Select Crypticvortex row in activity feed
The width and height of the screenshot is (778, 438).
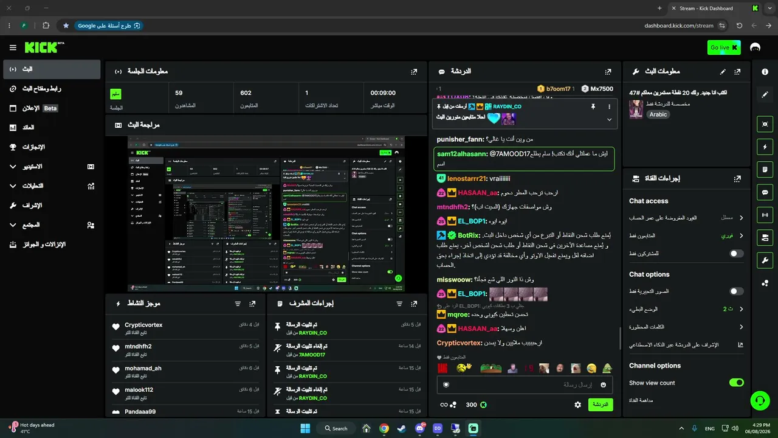click(185, 328)
